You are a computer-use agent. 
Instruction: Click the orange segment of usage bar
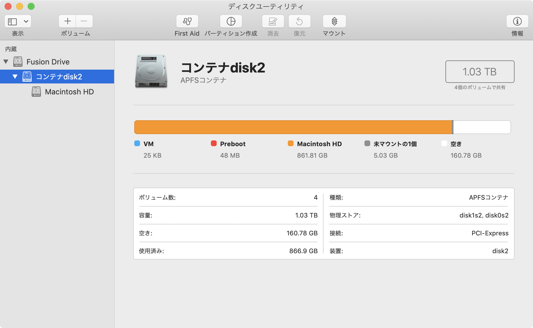click(x=293, y=127)
